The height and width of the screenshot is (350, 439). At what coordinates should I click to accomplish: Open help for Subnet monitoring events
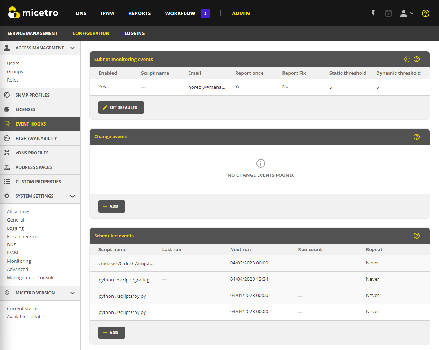(x=417, y=59)
